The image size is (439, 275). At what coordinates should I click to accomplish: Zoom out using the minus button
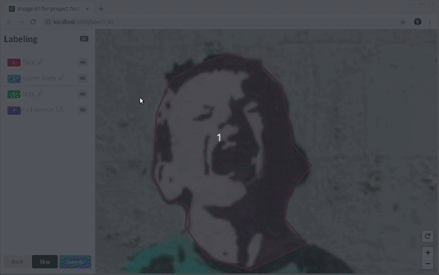[x=428, y=264]
